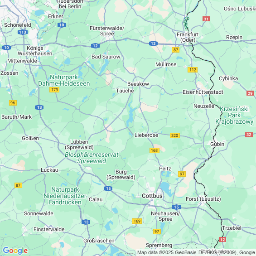Click the route 168 road shield
256x256 pixels.
point(155,150)
